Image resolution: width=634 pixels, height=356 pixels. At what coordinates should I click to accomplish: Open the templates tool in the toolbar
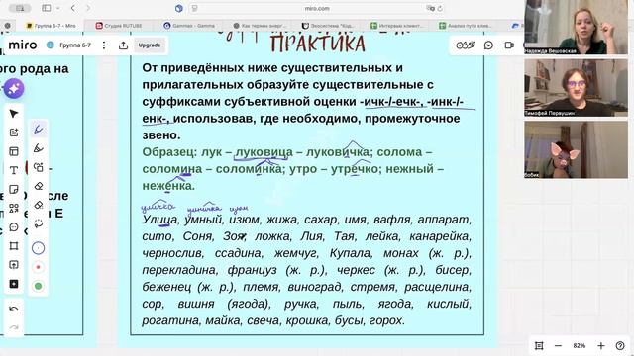tap(14, 151)
